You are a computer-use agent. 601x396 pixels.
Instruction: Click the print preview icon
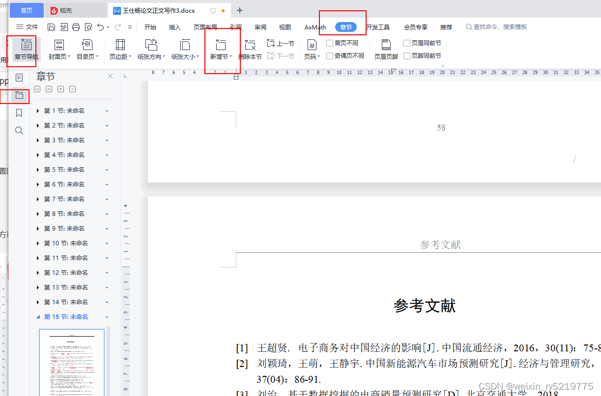[x=88, y=27]
